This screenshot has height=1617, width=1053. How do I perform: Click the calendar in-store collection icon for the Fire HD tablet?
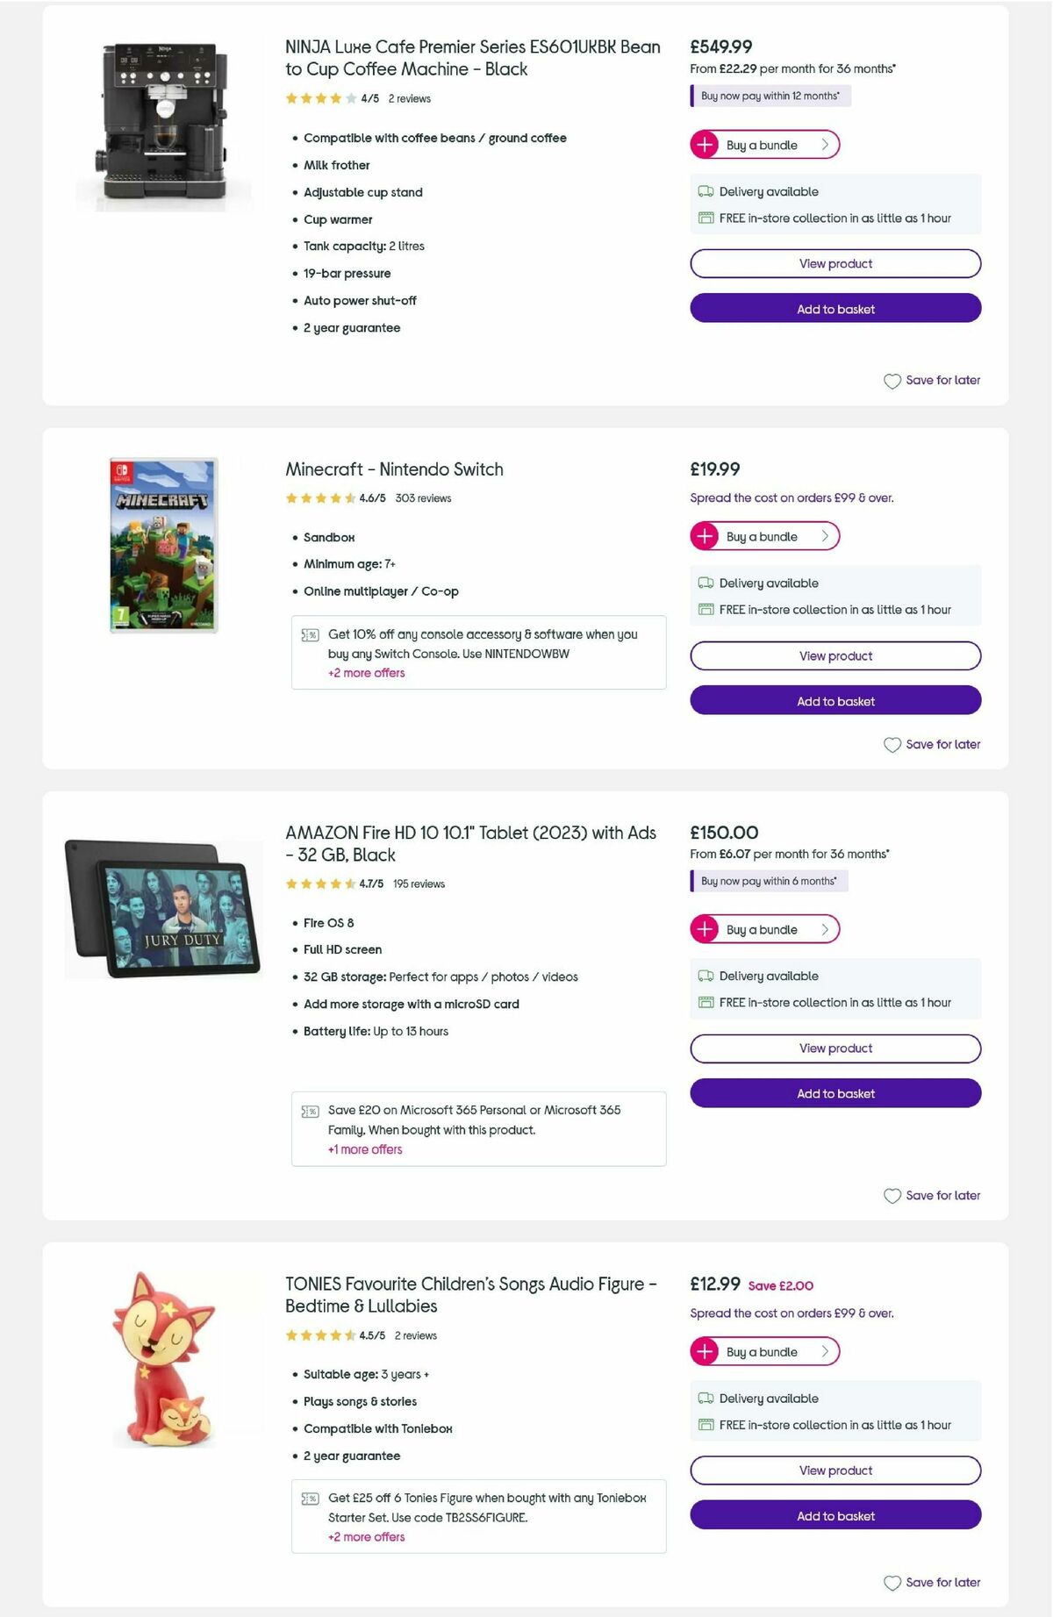tap(705, 1002)
